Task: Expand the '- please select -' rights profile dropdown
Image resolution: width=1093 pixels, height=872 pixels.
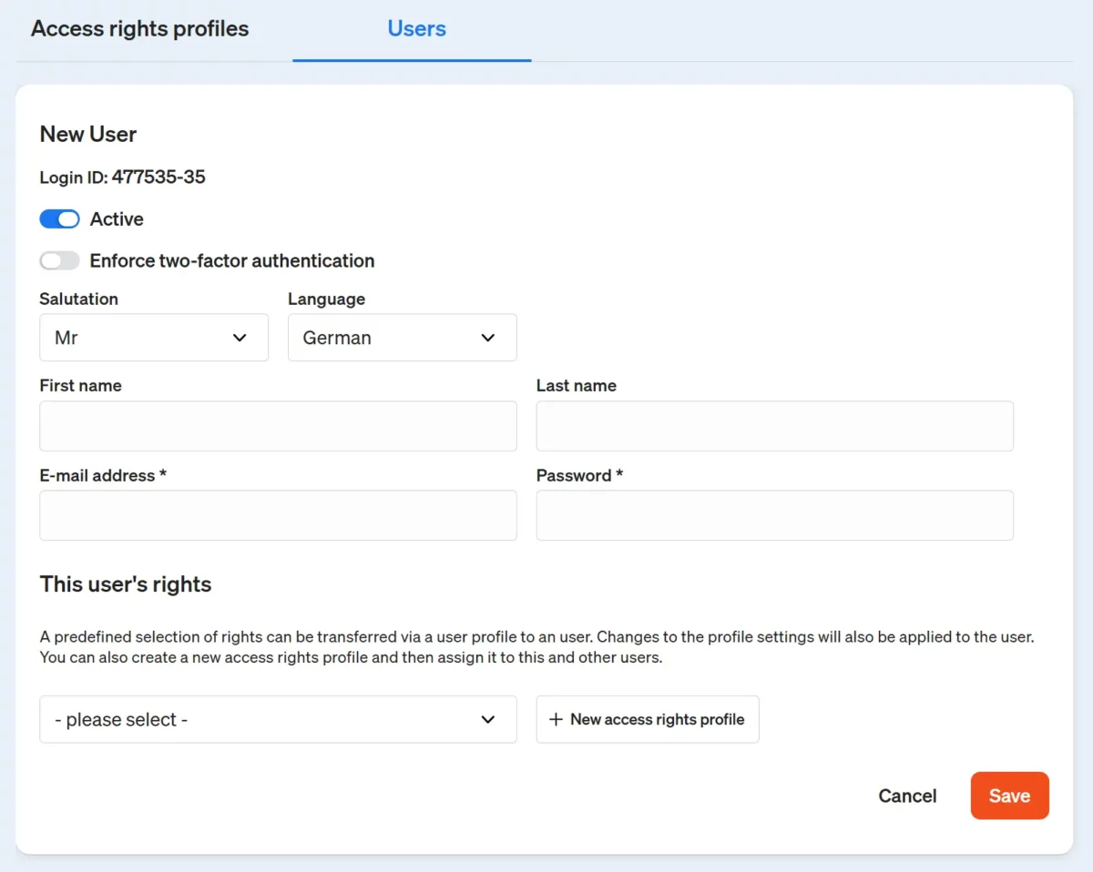Action: tap(278, 719)
